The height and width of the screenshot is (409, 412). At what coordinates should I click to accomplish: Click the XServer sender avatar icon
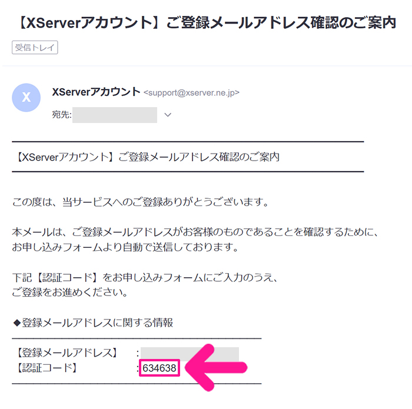[26, 98]
